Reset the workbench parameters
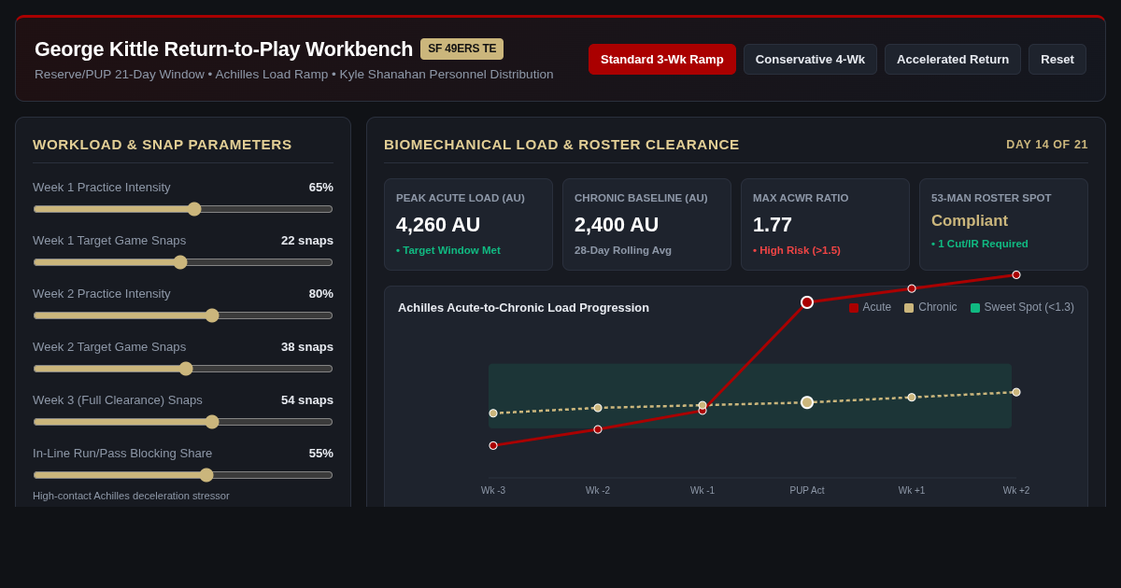Screen dimensions: 1121x588 click(x=1057, y=59)
